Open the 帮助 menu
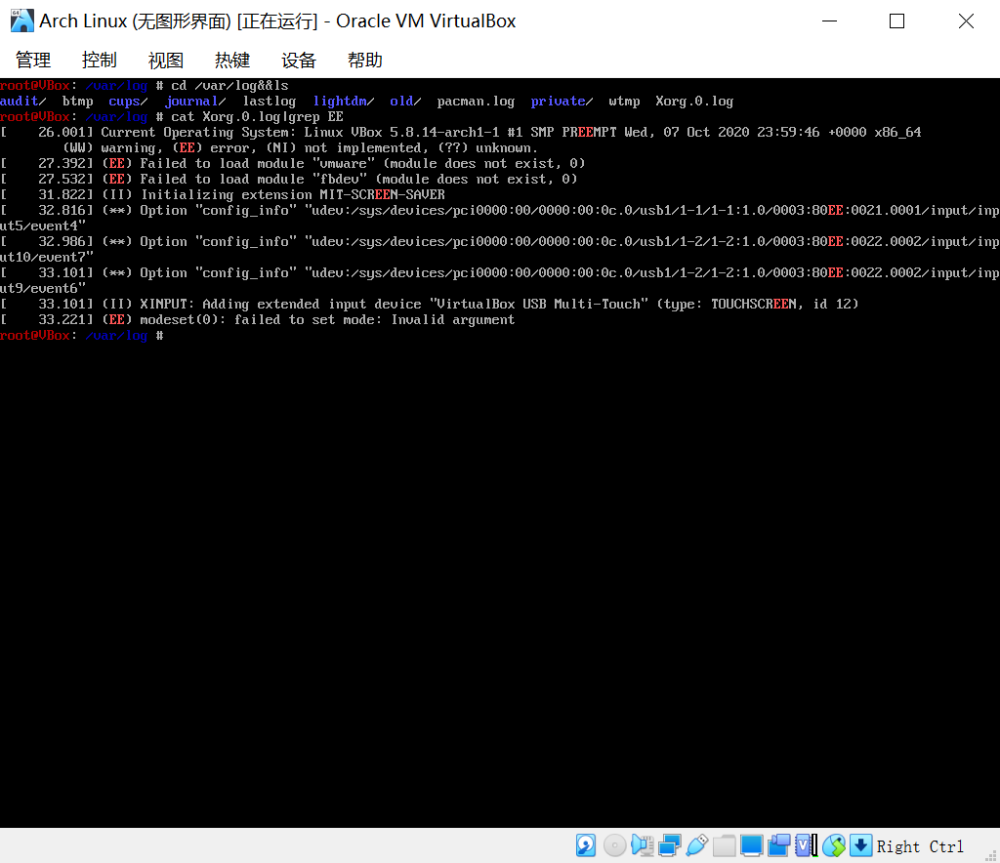The image size is (1000, 863). click(364, 60)
